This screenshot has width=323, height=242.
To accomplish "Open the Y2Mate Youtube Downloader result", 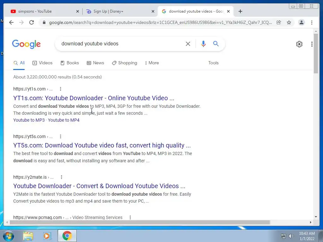I will tap(99, 186).
